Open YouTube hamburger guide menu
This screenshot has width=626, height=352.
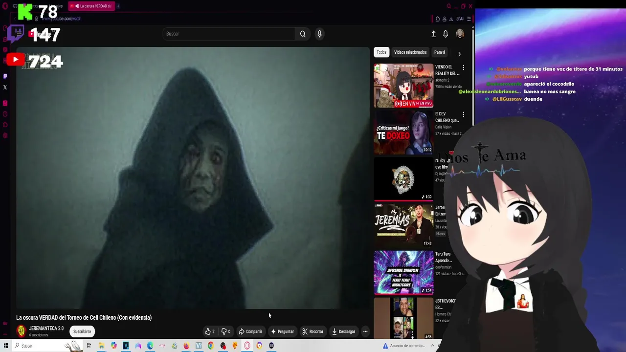(19, 33)
